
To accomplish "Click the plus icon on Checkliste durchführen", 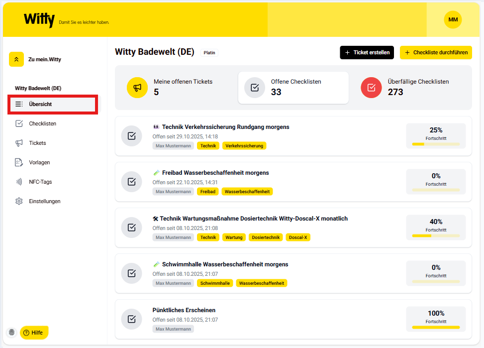I will (x=407, y=53).
